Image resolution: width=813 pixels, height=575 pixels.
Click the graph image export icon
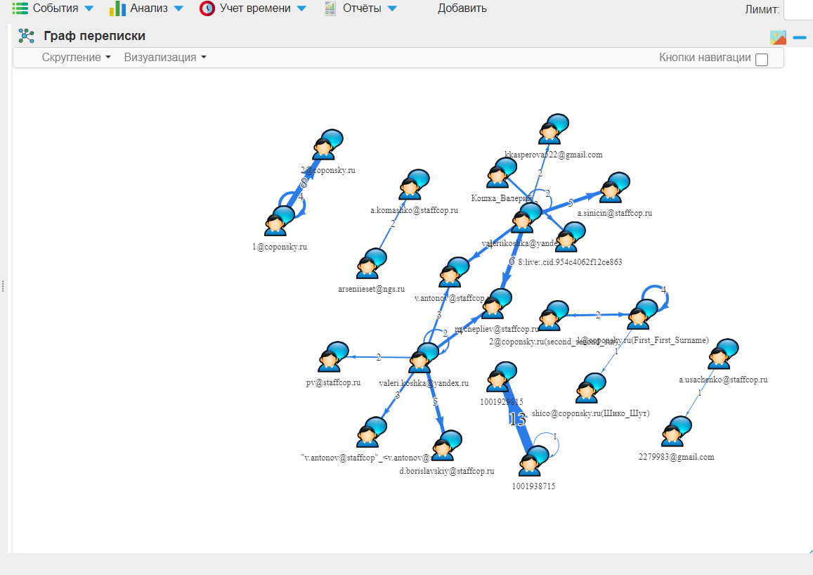777,38
